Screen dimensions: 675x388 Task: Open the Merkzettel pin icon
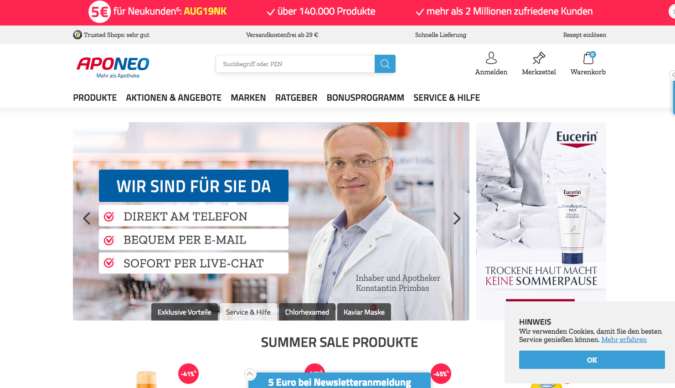[x=539, y=58]
